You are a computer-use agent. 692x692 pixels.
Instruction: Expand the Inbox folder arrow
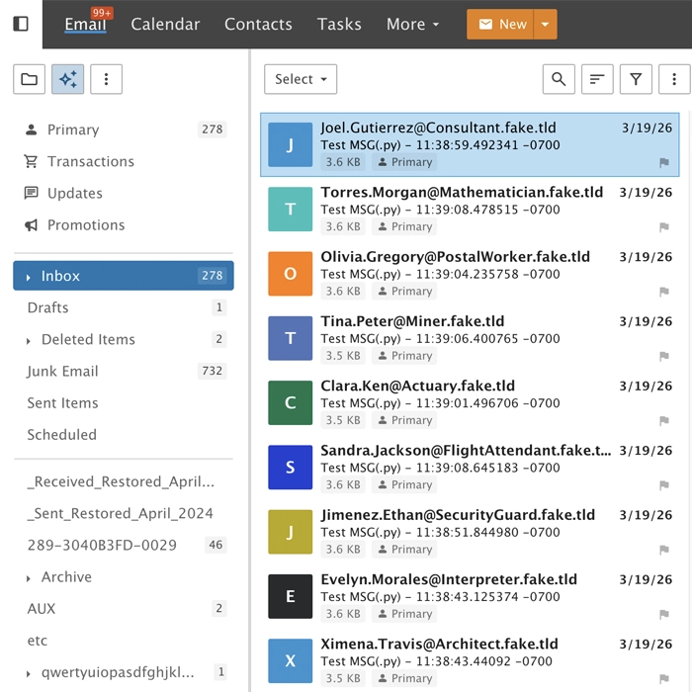tap(29, 277)
